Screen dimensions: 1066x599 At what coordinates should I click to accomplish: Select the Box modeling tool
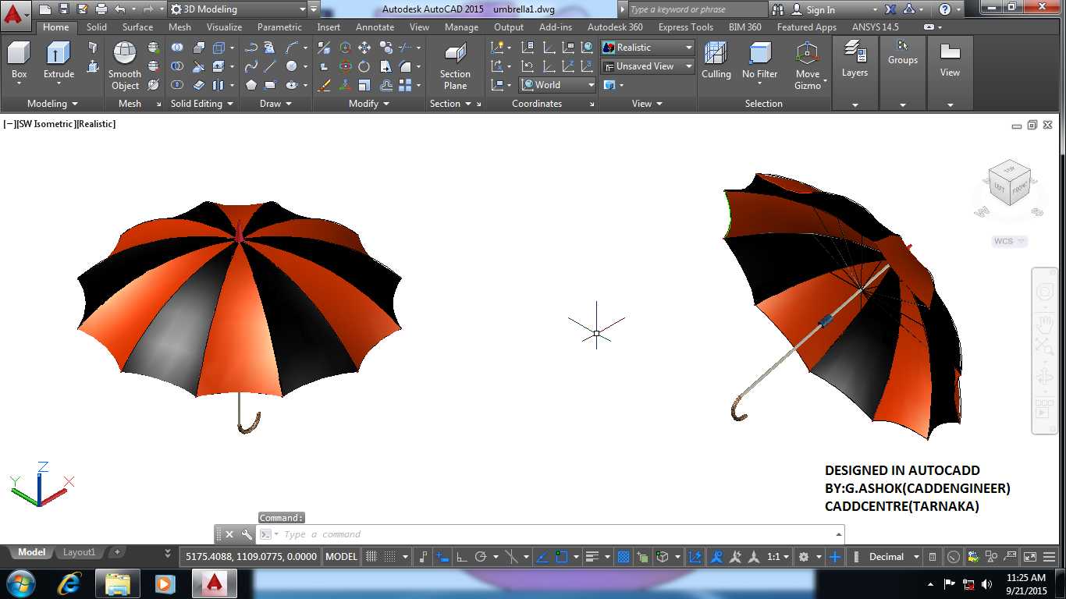(x=19, y=61)
